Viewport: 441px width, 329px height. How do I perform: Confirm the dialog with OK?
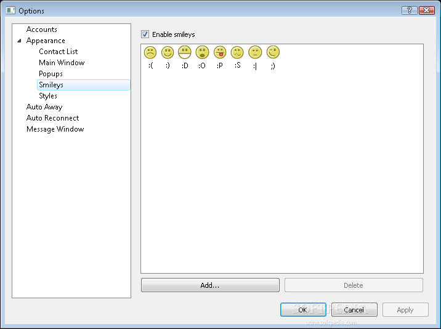(303, 310)
